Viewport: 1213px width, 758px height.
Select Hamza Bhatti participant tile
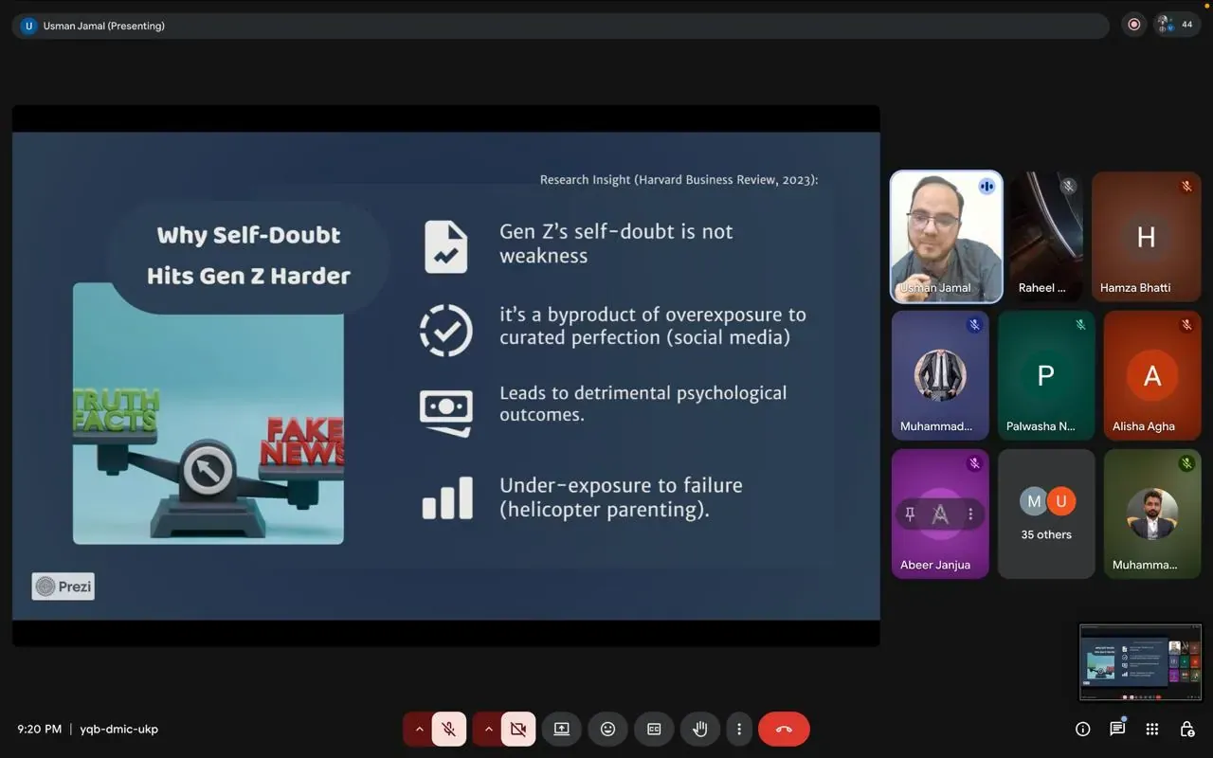click(1147, 237)
